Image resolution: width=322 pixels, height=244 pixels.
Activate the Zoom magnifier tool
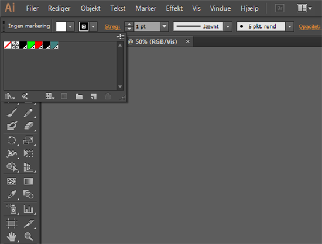pos(29,236)
